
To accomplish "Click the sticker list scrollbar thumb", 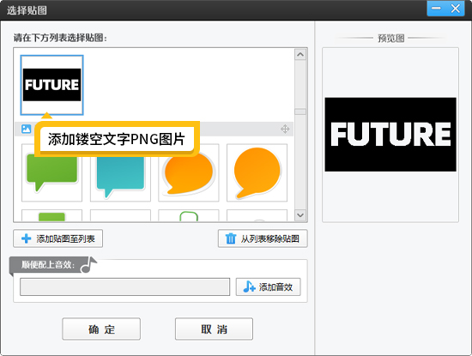I will (300, 112).
